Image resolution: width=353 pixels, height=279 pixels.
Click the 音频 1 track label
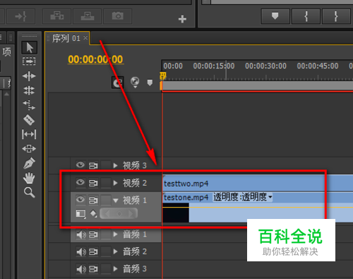pyautogui.click(x=135, y=235)
